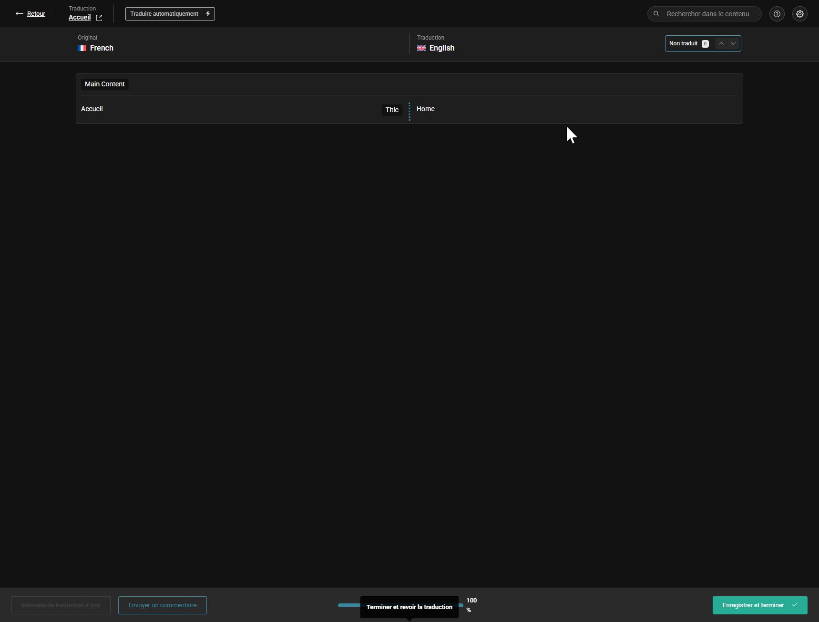Click the English translation language label
The height and width of the screenshot is (622, 819).
[x=442, y=48]
